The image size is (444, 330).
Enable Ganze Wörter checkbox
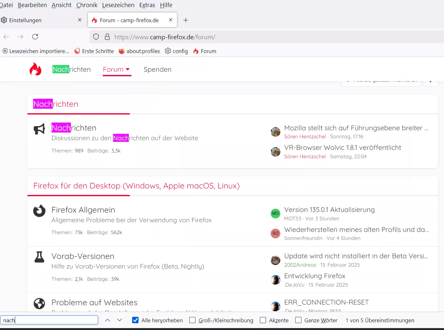pos(298,320)
